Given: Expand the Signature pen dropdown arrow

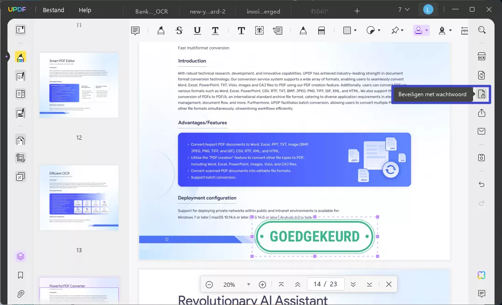Looking at the screenshot, I should click(450, 30).
